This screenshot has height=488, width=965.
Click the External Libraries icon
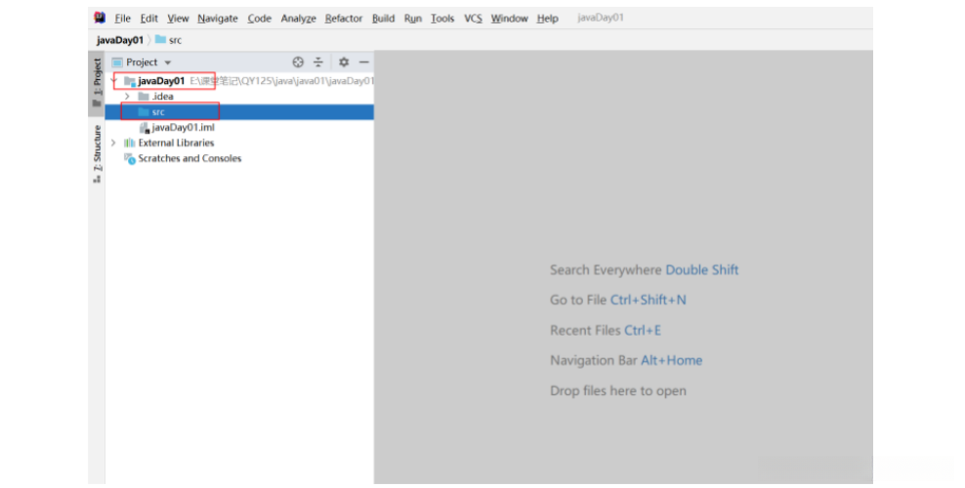[129, 142]
